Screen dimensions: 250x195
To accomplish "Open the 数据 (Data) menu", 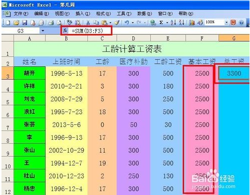I will (144, 13).
